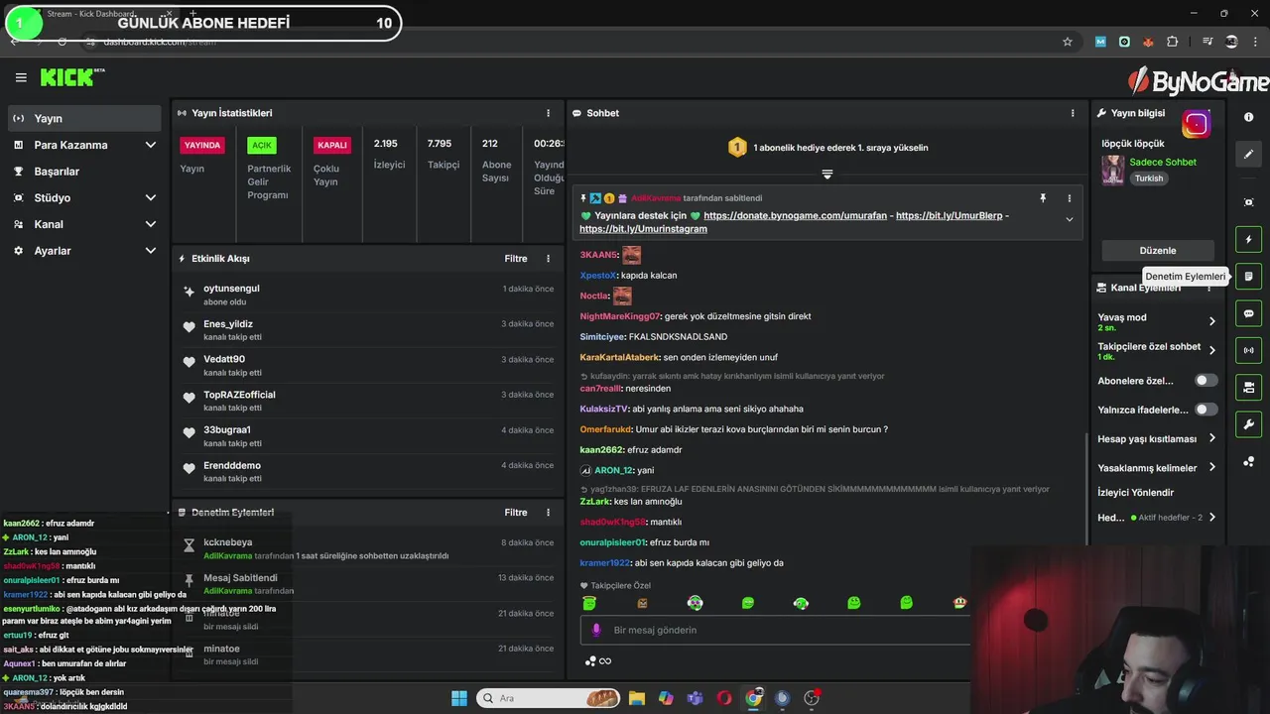This screenshot has height=714, width=1270.
Task: Expand the Kanal sidebar section
Action: [84, 224]
